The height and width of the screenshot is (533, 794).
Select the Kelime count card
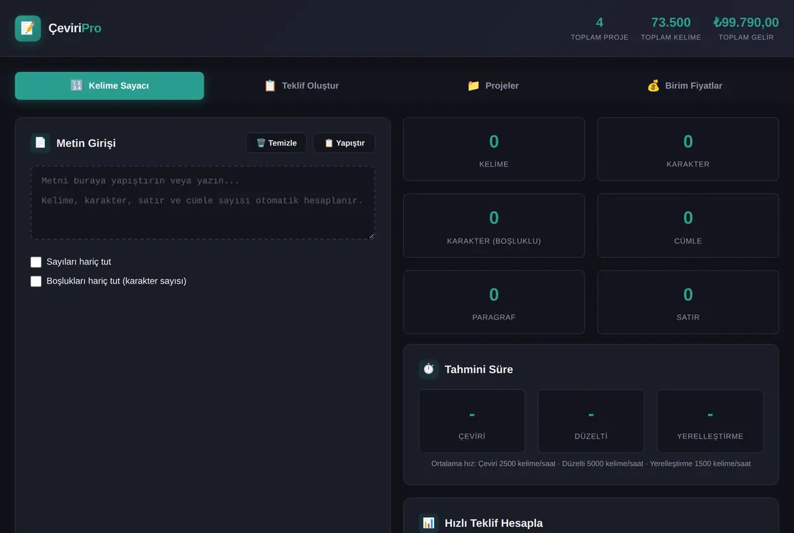[494, 149]
